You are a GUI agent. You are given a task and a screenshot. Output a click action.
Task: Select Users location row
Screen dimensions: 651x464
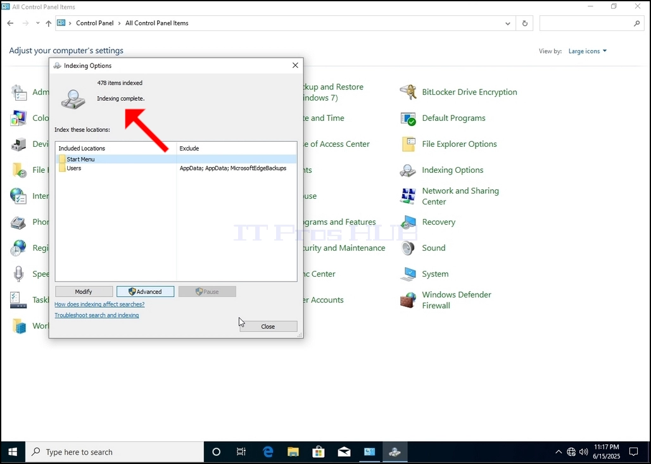[176, 168]
